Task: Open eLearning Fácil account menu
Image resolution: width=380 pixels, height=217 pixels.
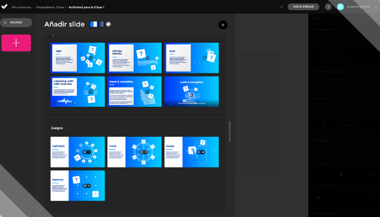Action: (358, 7)
